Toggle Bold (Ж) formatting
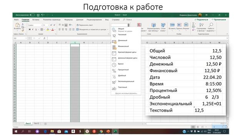 tap(30, 30)
